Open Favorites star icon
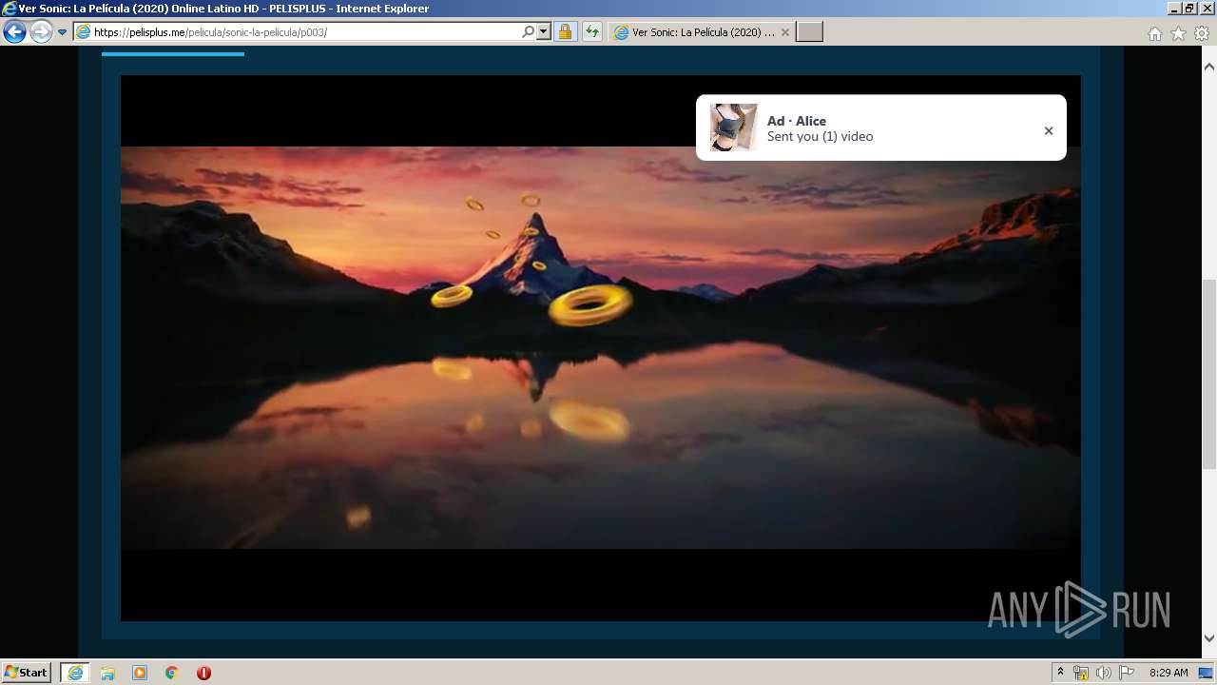The image size is (1217, 685). click(x=1178, y=33)
